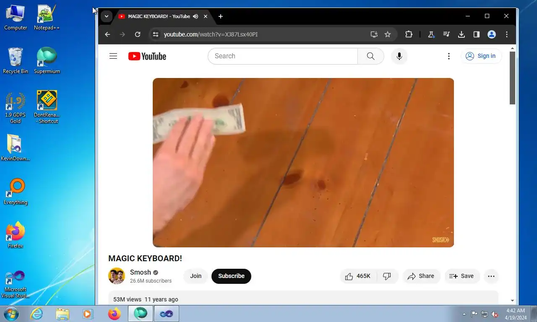The height and width of the screenshot is (322, 537).
Task: Click the address bar URL
Action: 211,34
